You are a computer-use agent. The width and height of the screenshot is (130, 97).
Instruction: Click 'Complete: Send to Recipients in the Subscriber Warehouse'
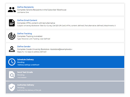(x=42, y=10)
